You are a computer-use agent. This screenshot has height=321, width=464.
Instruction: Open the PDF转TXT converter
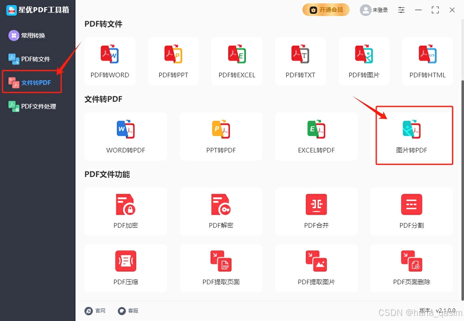(x=300, y=61)
